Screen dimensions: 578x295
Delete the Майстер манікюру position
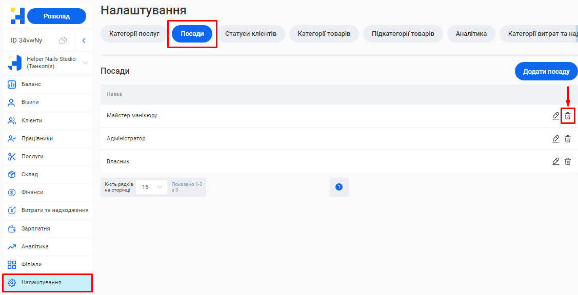(x=568, y=116)
